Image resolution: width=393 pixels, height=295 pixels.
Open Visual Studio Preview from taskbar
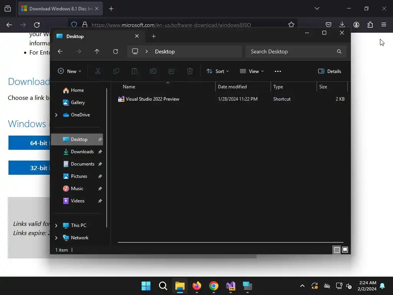pos(231,286)
